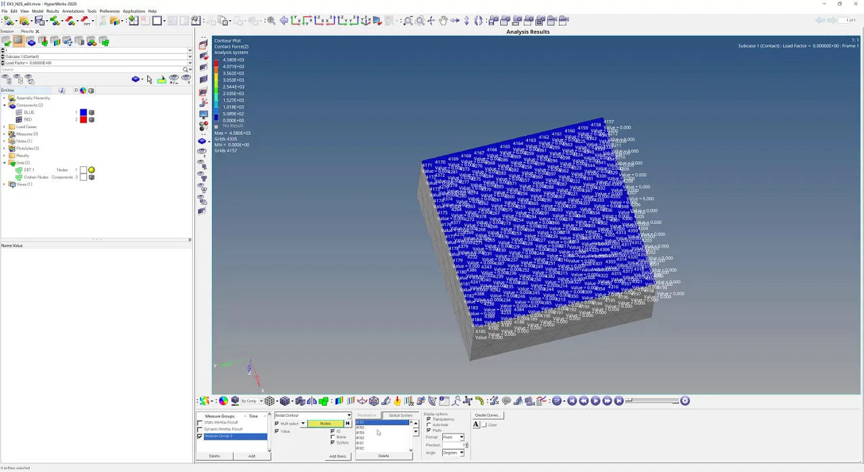The height and width of the screenshot is (472, 864).
Task: Toggle the Transparency checkbox
Action: pyautogui.click(x=428, y=419)
